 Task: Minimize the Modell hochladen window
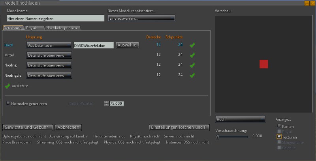pyautogui.click(x=307, y=3)
